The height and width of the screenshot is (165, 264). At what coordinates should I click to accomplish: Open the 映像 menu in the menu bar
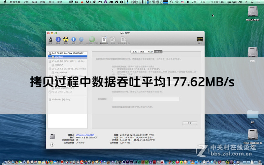(x=43, y=2)
